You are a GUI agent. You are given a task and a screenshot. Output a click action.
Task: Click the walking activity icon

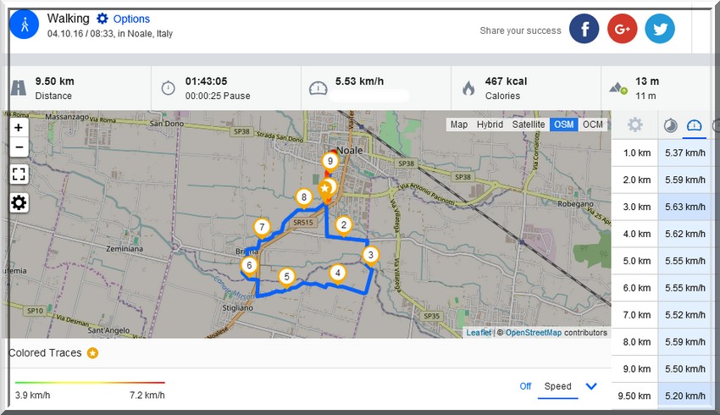click(24, 25)
